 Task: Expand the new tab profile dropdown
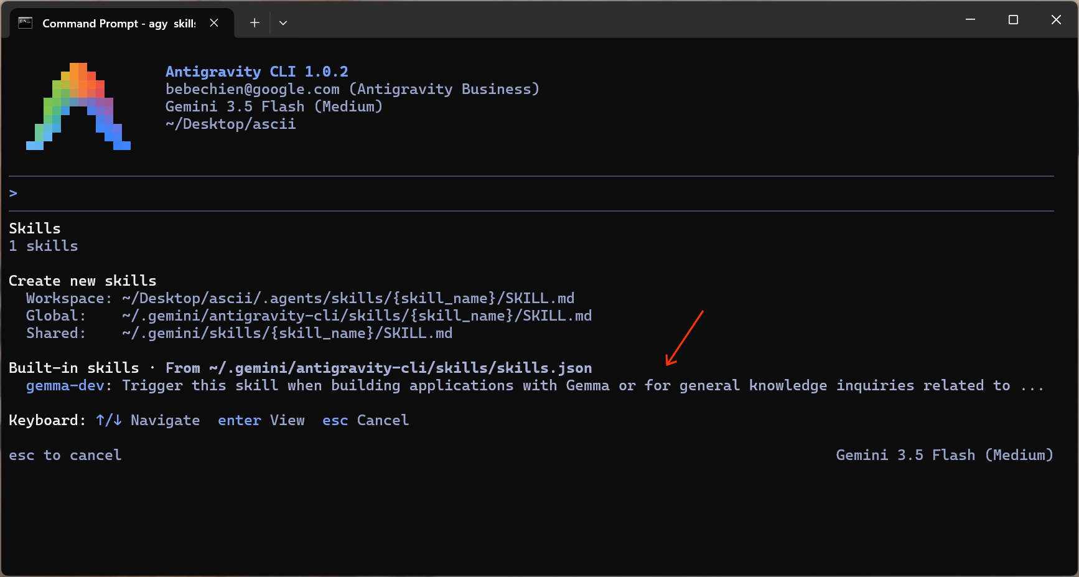point(283,23)
